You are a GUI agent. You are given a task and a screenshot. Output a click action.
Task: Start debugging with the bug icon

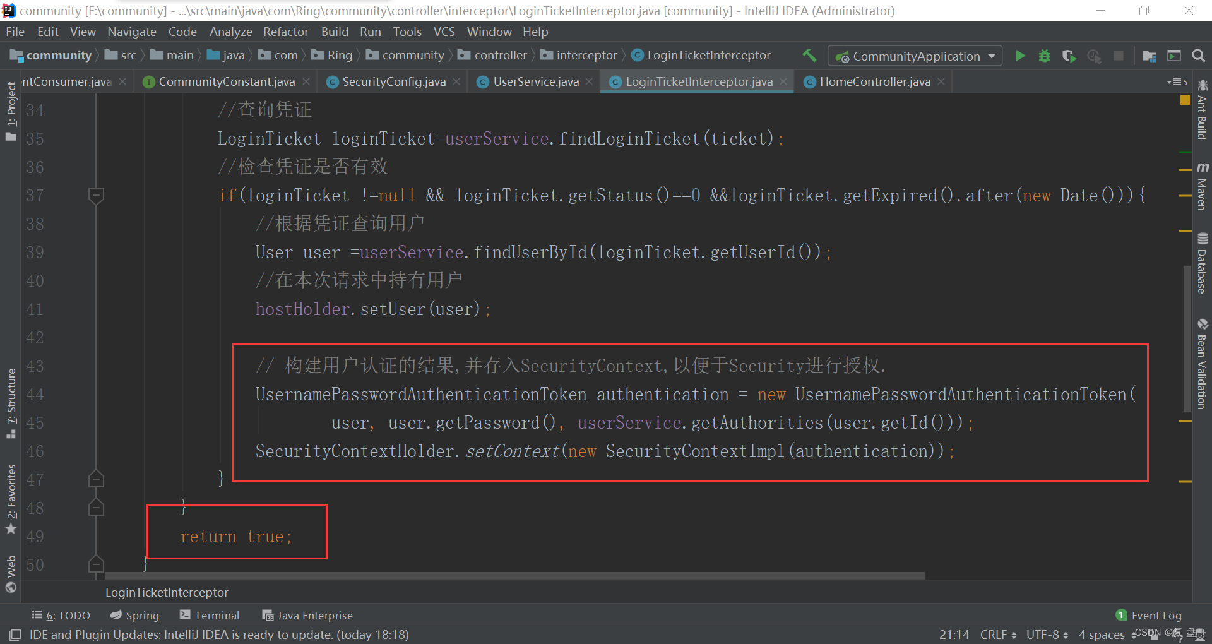coord(1045,56)
